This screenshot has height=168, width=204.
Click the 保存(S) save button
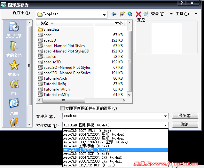pyautogui.click(x=185, y=116)
